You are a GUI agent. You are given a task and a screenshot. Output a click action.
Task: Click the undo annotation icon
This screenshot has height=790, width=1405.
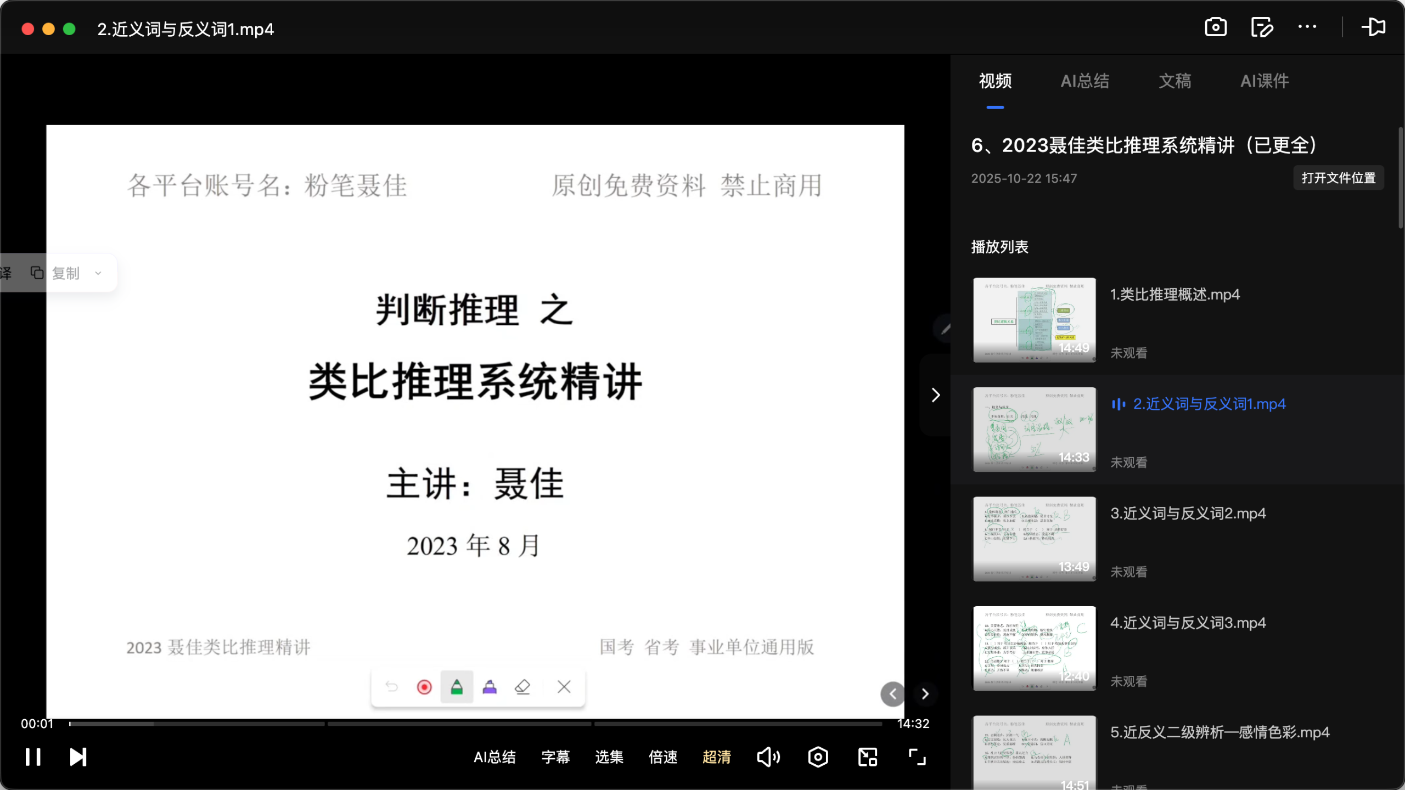pos(391,686)
